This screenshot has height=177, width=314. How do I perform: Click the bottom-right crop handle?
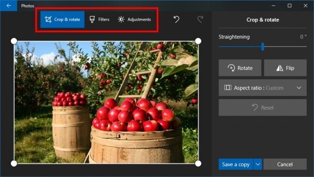198,164
